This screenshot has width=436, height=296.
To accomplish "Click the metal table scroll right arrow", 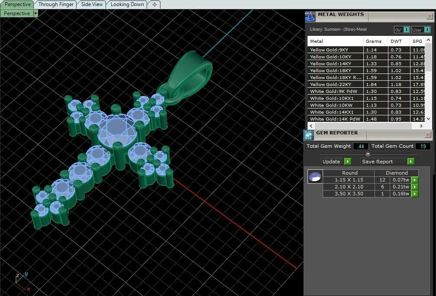I will point(421,126).
